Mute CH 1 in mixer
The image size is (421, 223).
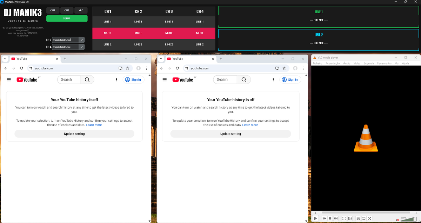(108, 33)
